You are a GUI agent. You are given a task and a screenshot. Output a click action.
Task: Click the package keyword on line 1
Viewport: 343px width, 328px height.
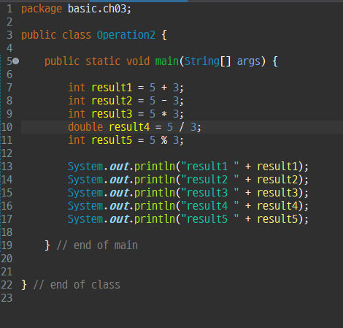42,9
